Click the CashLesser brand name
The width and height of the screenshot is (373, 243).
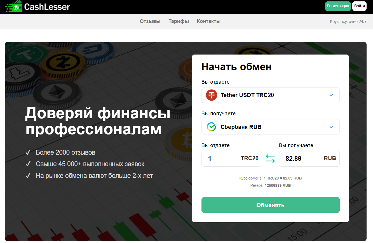pos(47,7)
